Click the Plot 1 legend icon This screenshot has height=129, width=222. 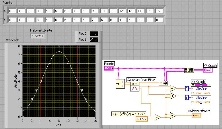[94, 40]
